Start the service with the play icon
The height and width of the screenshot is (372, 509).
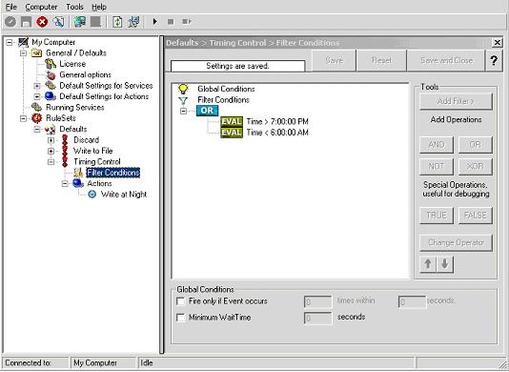click(154, 21)
